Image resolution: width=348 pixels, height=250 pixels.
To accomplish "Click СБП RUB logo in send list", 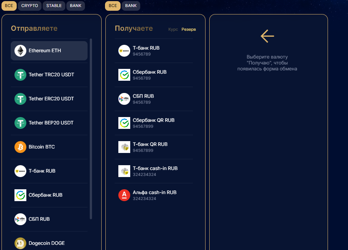I will pos(20,219).
